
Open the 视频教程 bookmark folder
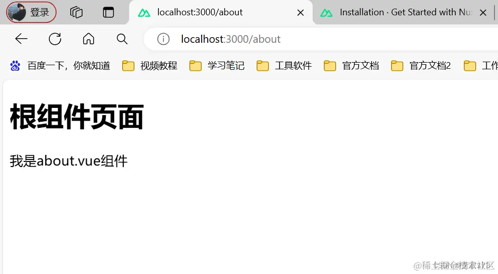pos(150,66)
